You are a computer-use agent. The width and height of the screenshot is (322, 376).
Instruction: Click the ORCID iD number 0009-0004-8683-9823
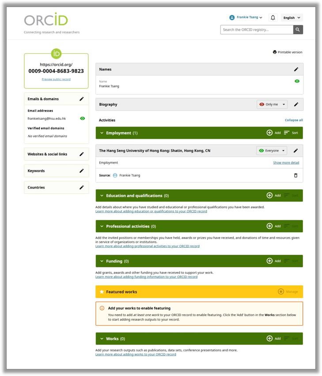point(56,71)
